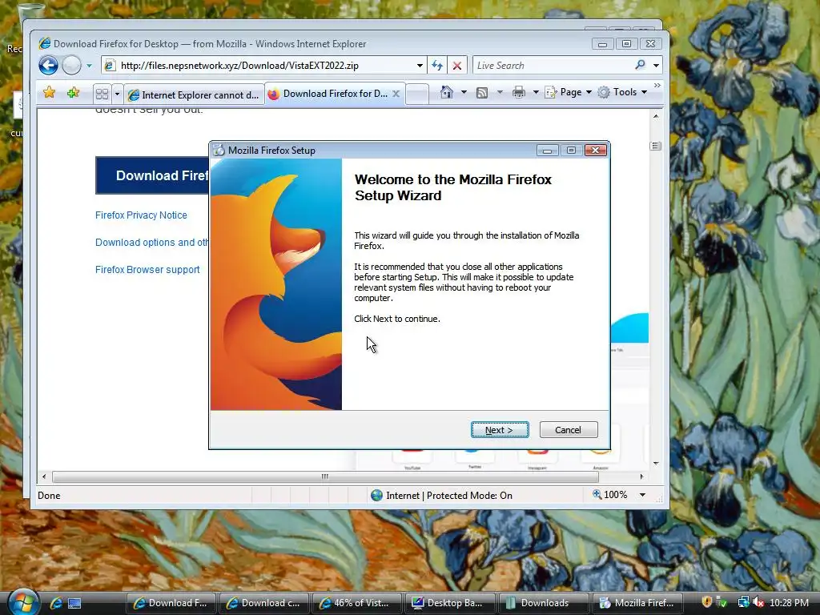Click the RSS Feeds icon
The width and height of the screenshot is (820, 615).
click(482, 93)
